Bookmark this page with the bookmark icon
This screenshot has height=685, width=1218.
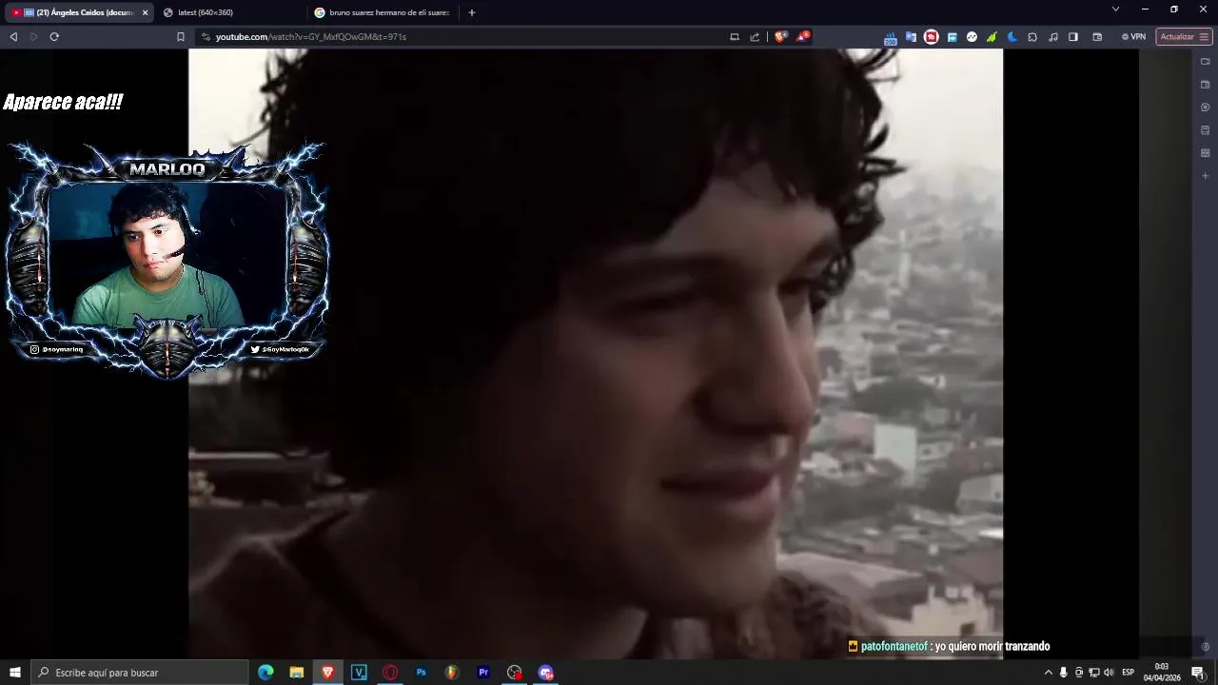pyautogui.click(x=180, y=37)
